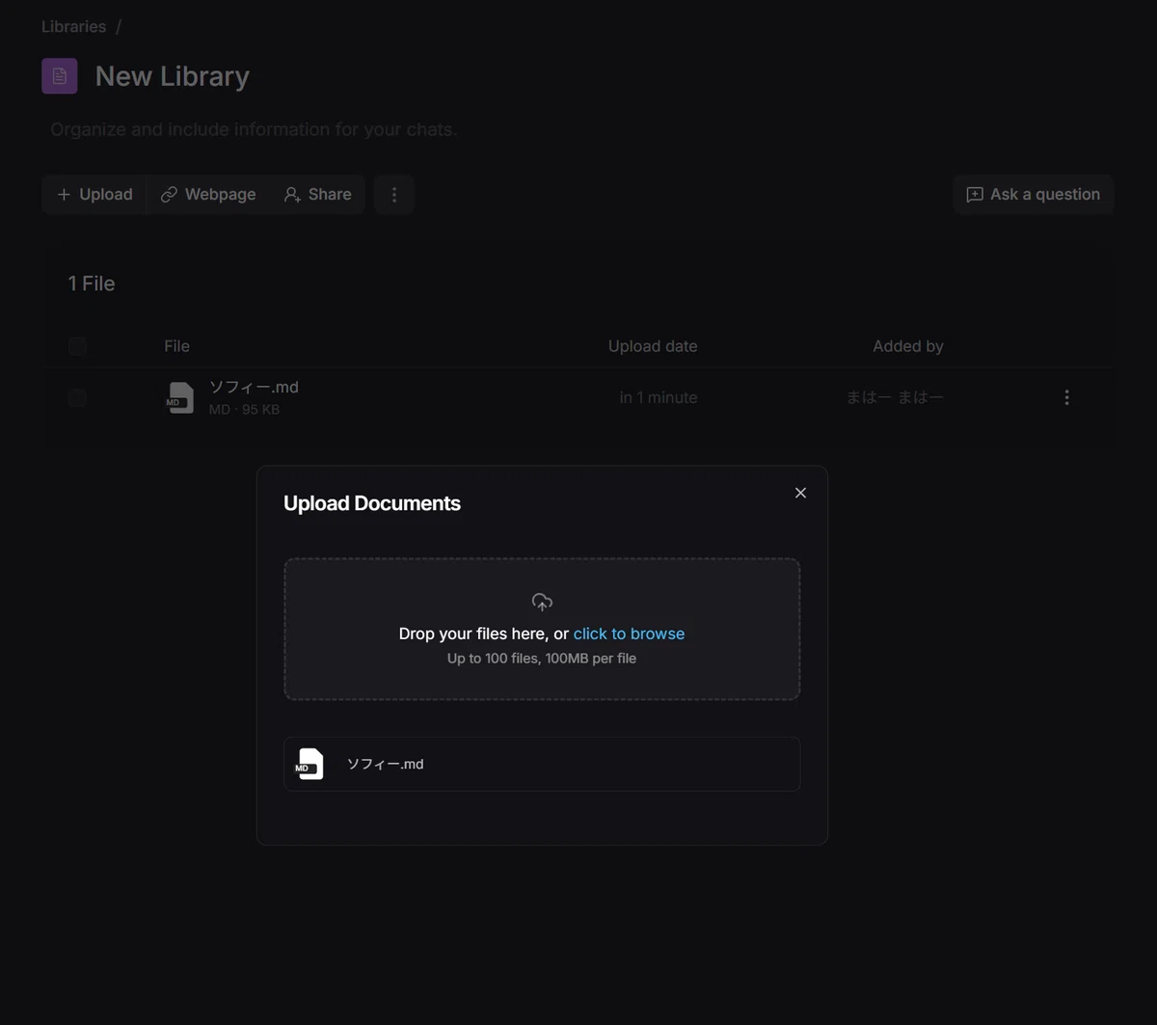
Task: Click the 'MD · 95 KB' file details
Action: 244,410
